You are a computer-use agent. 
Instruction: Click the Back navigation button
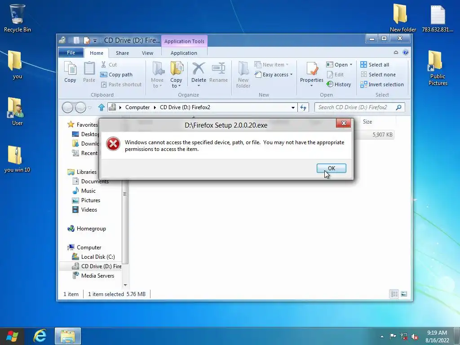(x=67, y=107)
